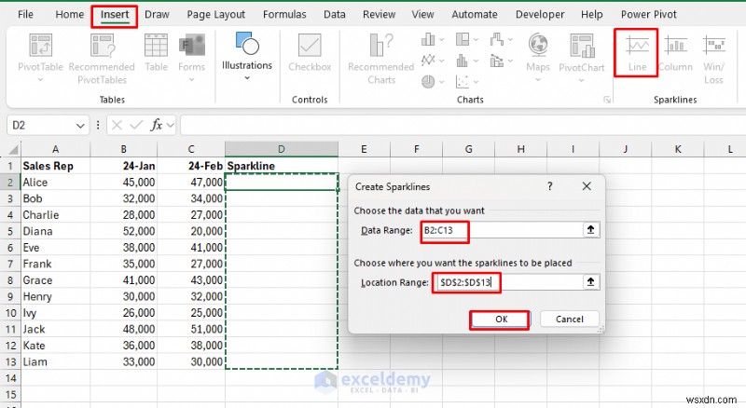The height and width of the screenshot is (408, 746).
Task: Switch to the Data tab
Action: click(x=335, y=14)
